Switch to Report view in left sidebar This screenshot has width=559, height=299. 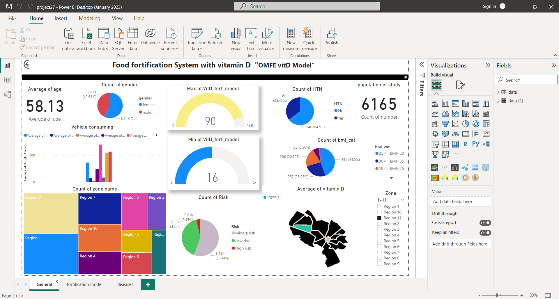8,65
